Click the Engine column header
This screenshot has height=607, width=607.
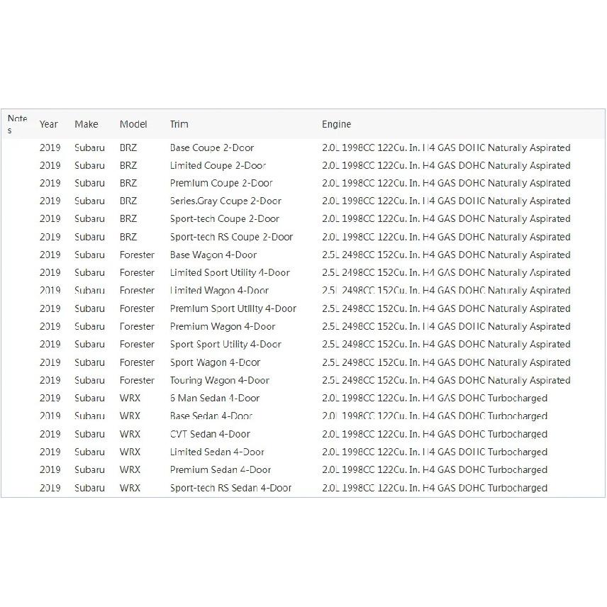[x=336, y=124]
